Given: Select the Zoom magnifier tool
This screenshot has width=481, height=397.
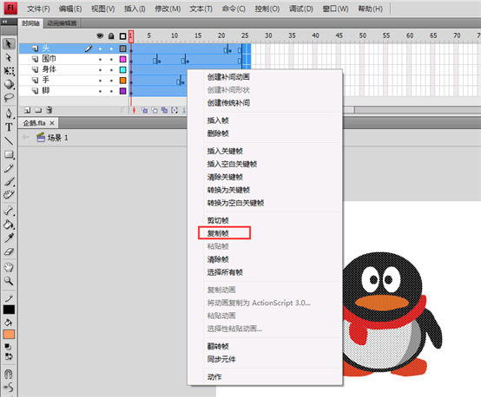Looking at the screenshot, I should pyautogui.click(x=9, y=281).
